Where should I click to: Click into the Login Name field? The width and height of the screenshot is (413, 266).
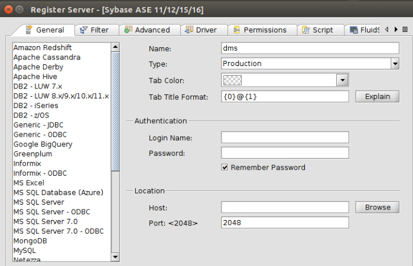[x=285, y=137]
